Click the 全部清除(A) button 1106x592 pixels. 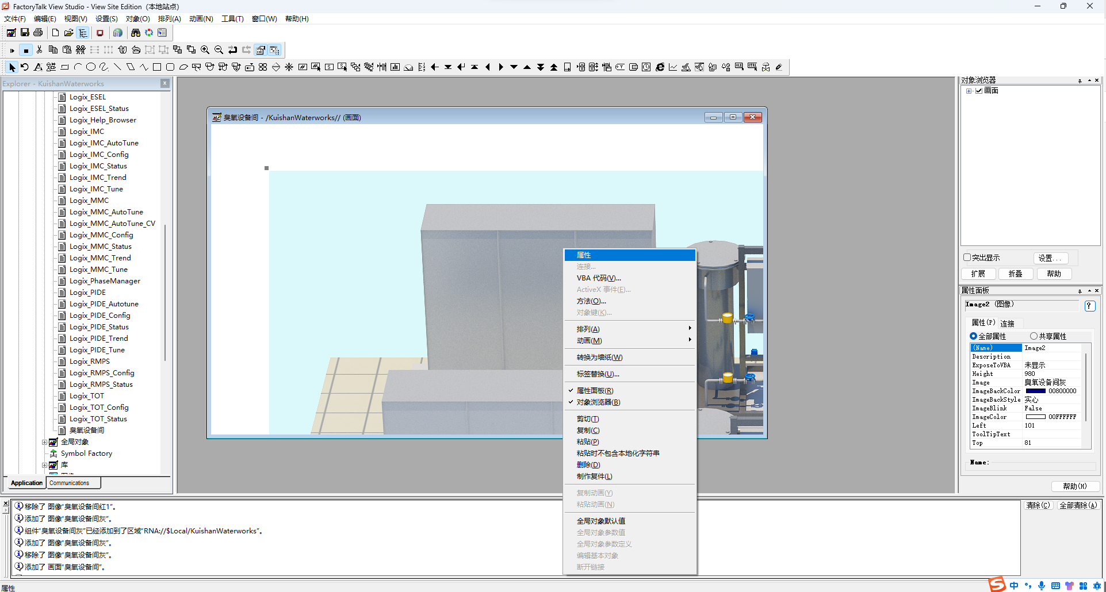[1078, 505]
